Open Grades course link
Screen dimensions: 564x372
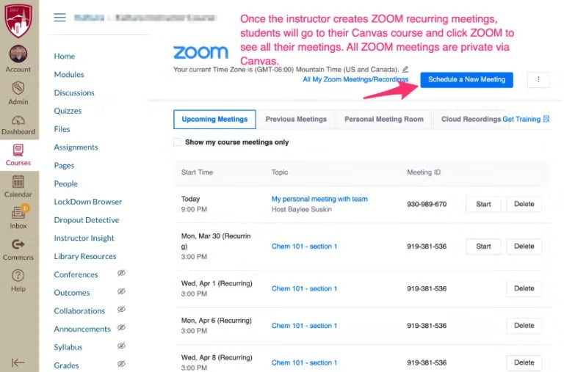(66, 366)
